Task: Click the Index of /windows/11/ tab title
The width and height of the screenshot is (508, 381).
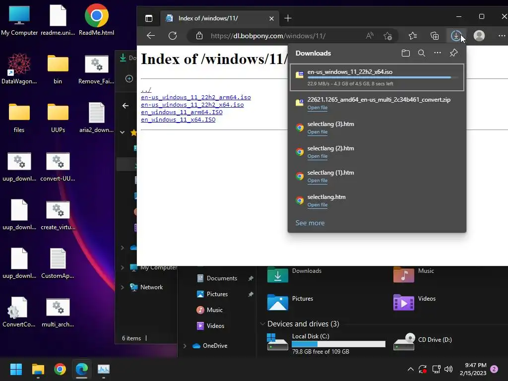Action: [x=208, y=18]
